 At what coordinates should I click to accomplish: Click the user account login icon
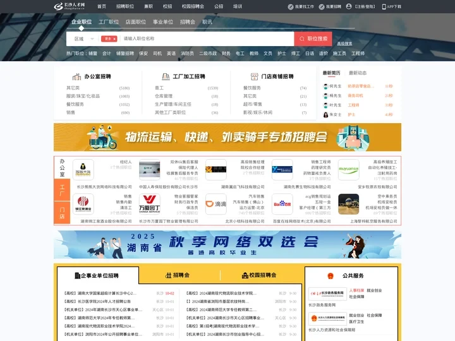pyautogui.click(x=349, y=6)
